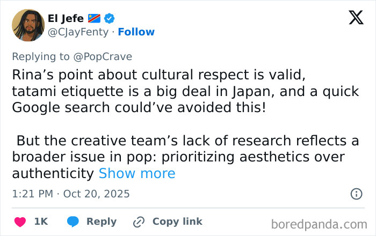Click the X logo icon
376x236 pixels.
click(x=356, y=18)
